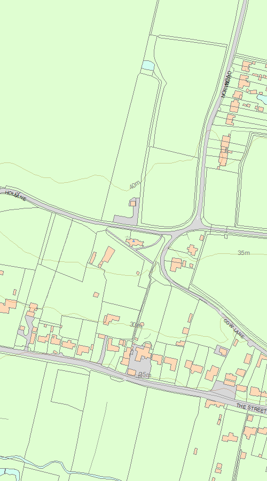
Task: Click the blue triangle marker on the building
Action: pyautogui.click(x=133, y=241)
